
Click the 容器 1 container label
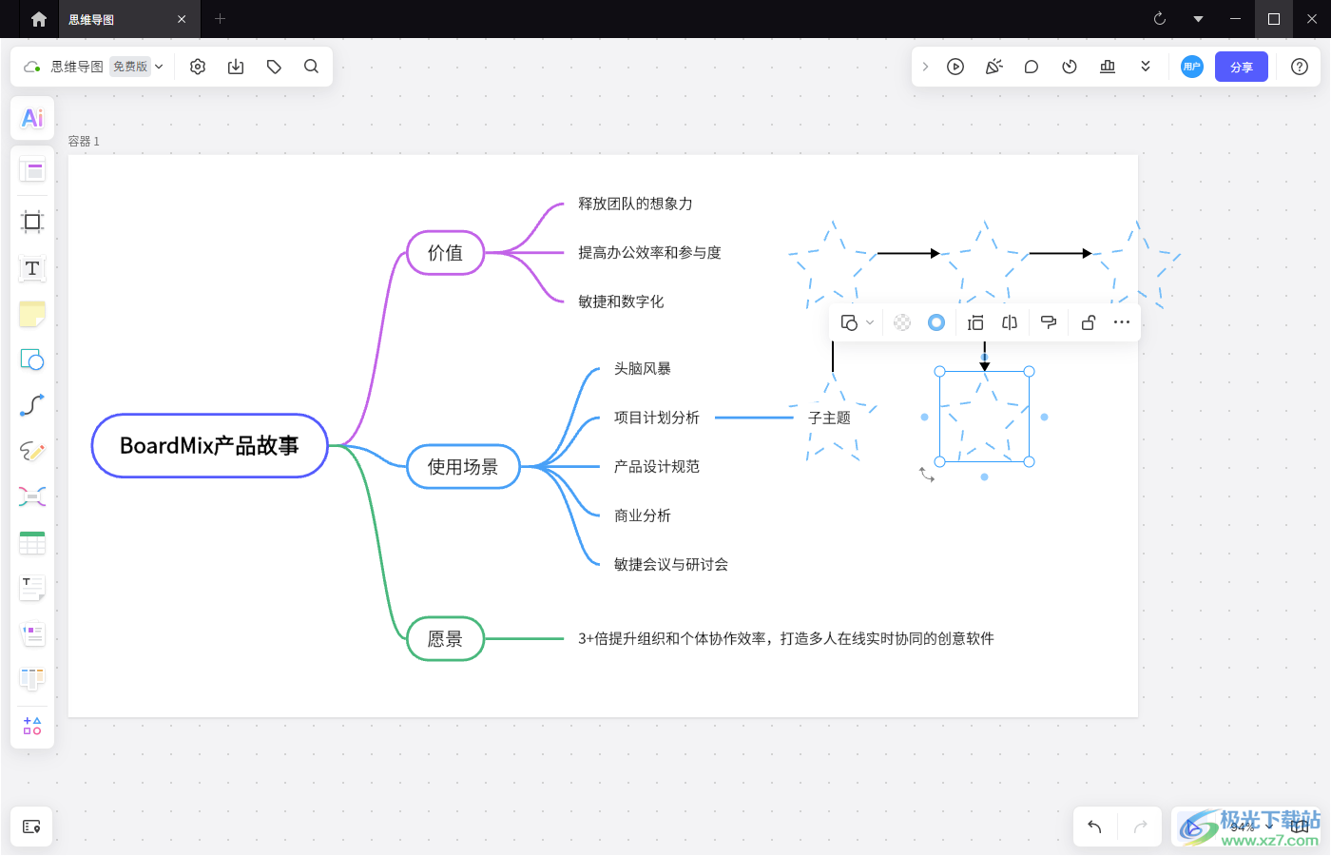84,141
